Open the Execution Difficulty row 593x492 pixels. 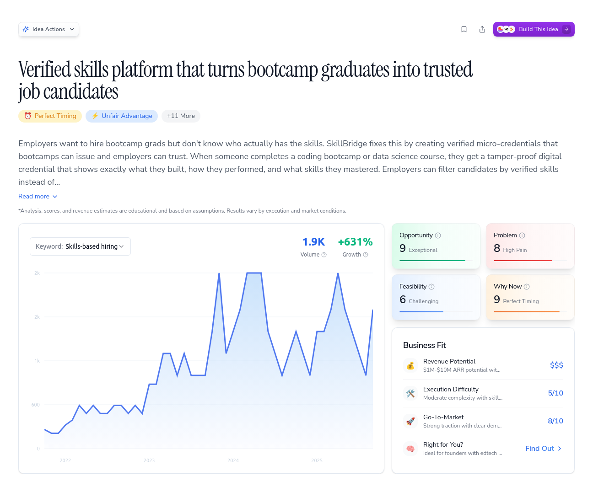tap(483, 393)
